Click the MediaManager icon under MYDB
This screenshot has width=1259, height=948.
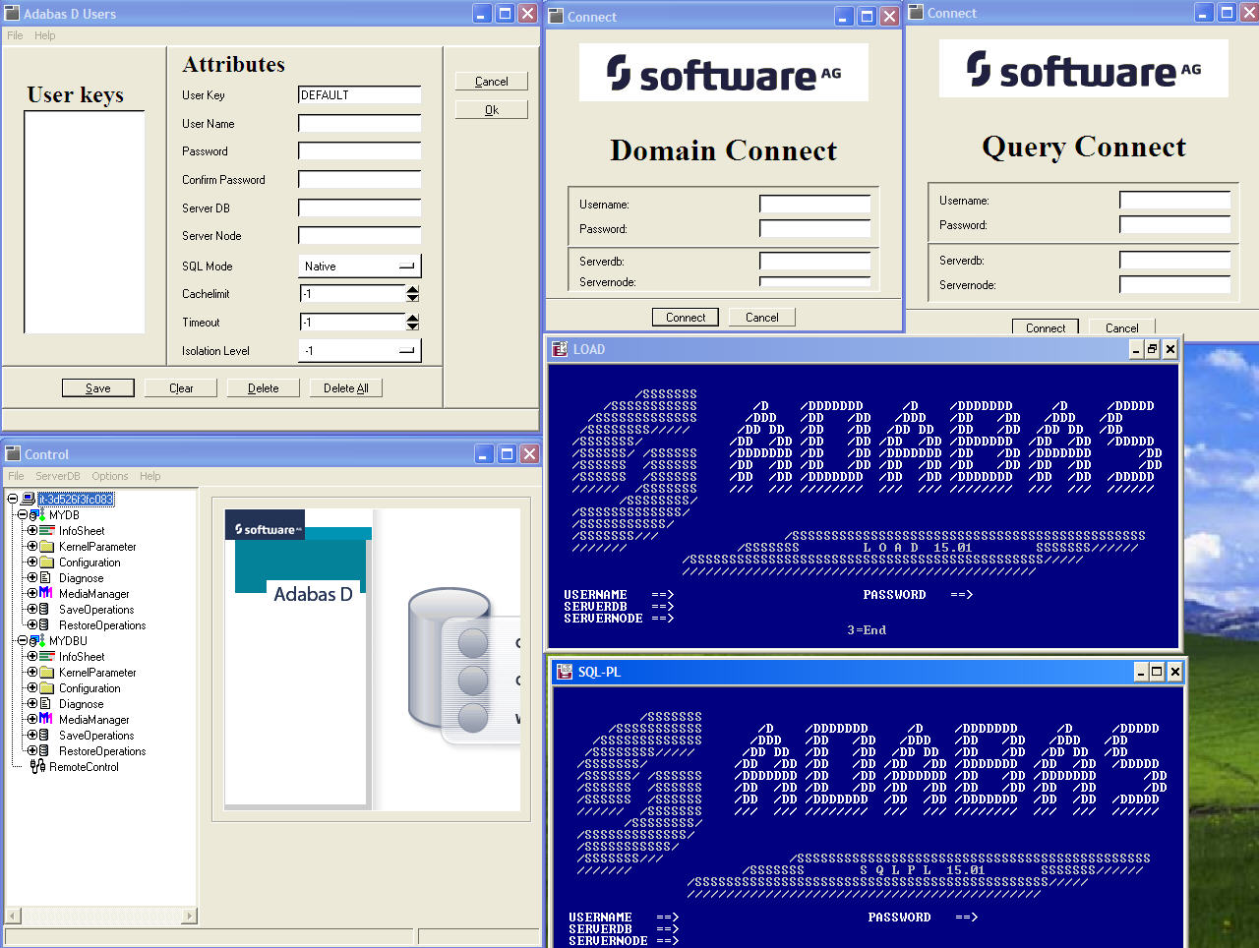(46, 594)
